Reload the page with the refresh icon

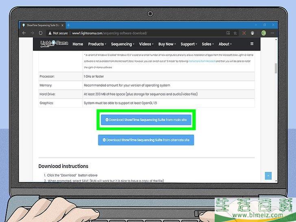tap(41, 33)
